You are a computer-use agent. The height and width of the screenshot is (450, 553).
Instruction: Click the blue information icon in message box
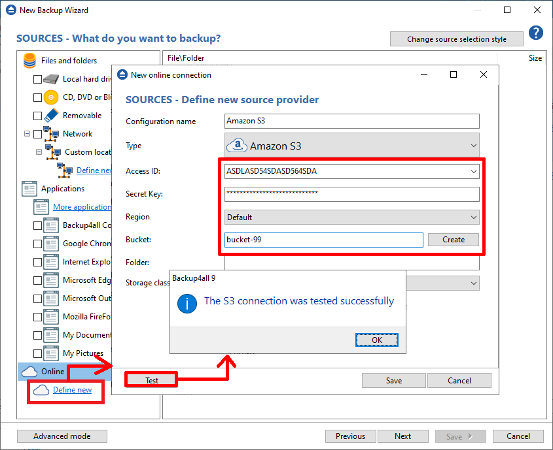[x=187, y=303]
